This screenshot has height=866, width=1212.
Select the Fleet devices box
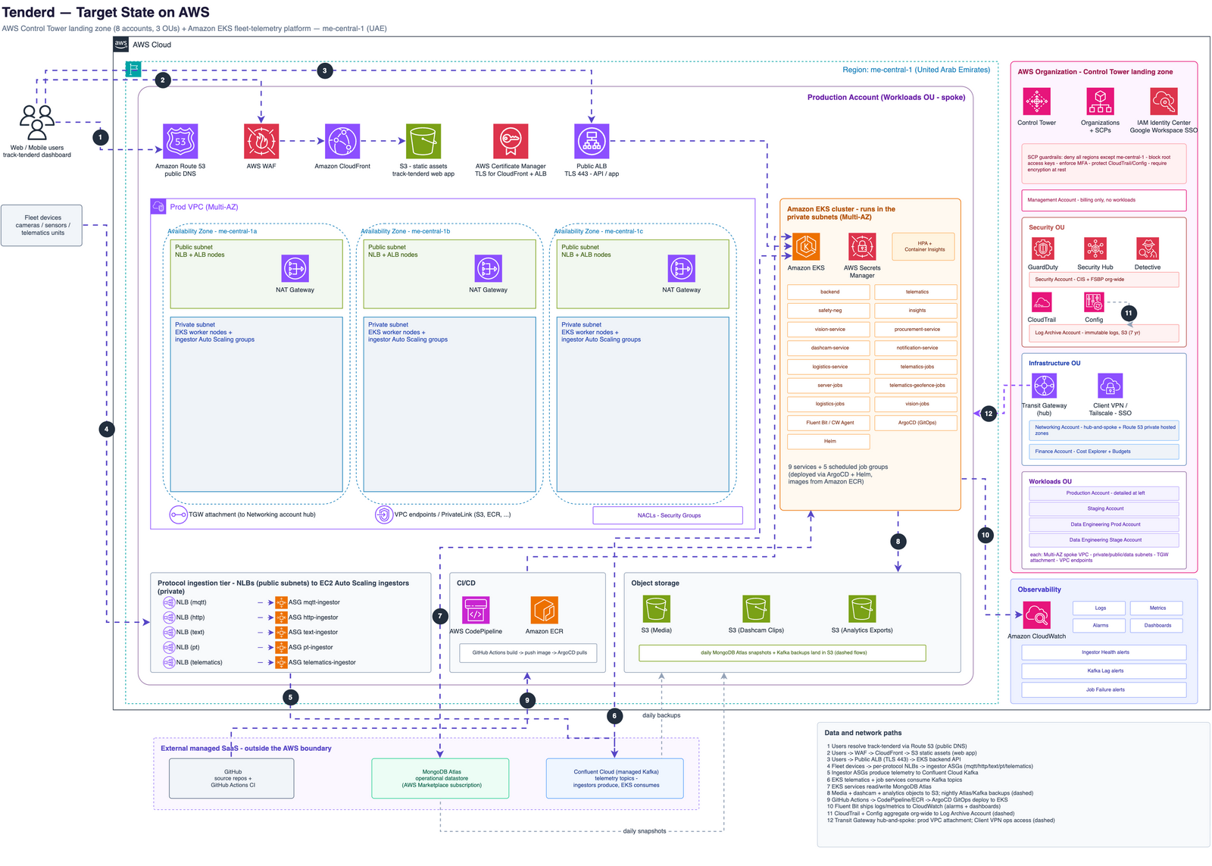point(42,225)
